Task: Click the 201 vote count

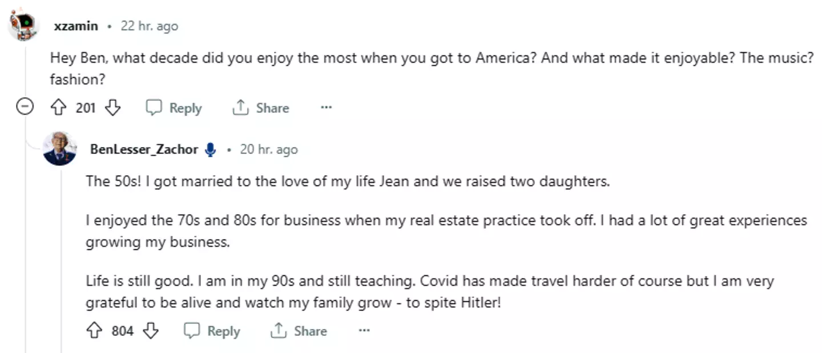Action: click(x=86, y=108)
